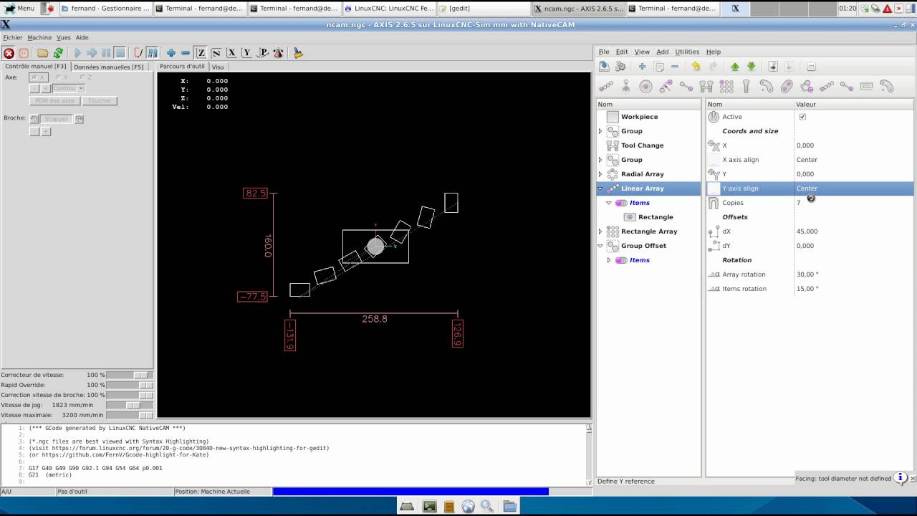
Task: Add item with blue plus icon
Action: click(x=642, y=67)
